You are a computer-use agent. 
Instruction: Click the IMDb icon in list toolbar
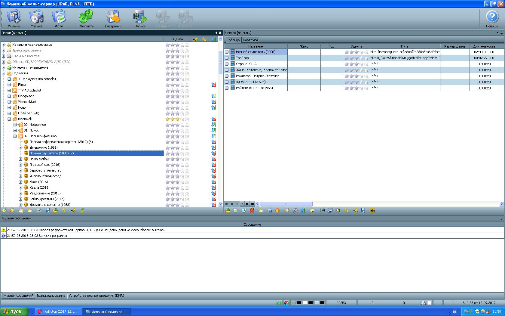372,211
